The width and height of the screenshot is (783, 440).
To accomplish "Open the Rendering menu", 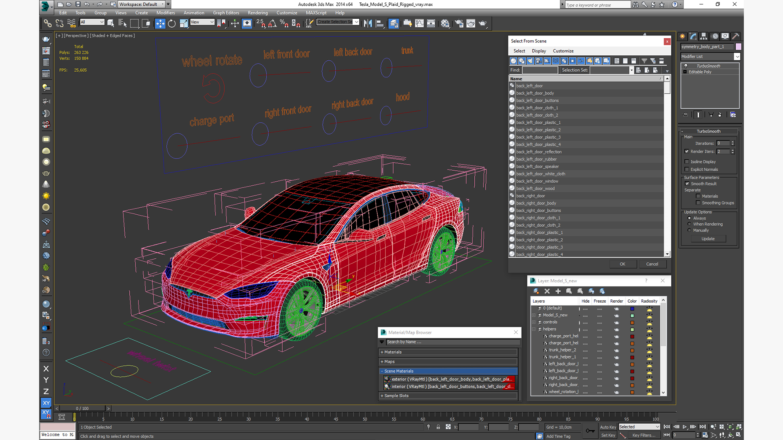I will click(257, 13).
